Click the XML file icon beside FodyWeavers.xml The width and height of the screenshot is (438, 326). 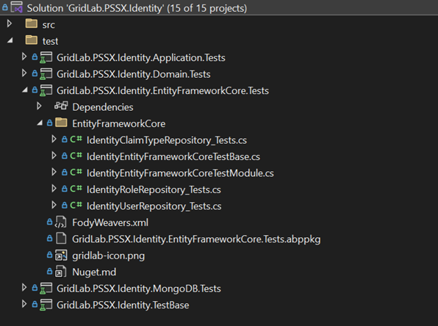(60, 222)
